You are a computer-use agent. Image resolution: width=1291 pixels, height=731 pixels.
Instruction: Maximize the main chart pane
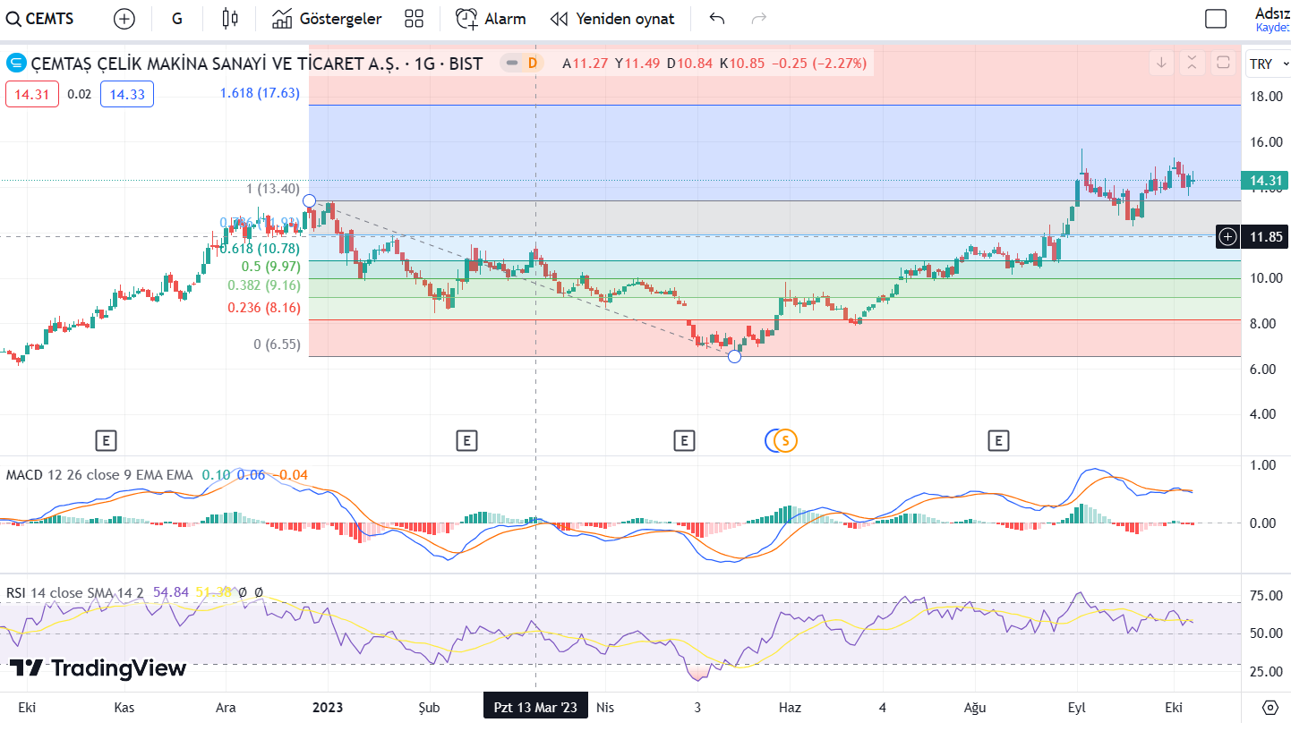(x=1222, y=64)
